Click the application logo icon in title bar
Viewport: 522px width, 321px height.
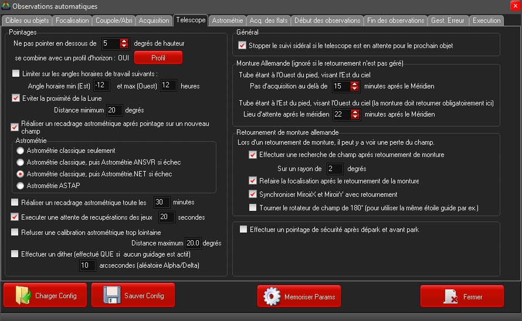coord(6,6)
